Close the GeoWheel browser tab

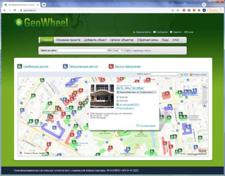(x=38, y=5)
